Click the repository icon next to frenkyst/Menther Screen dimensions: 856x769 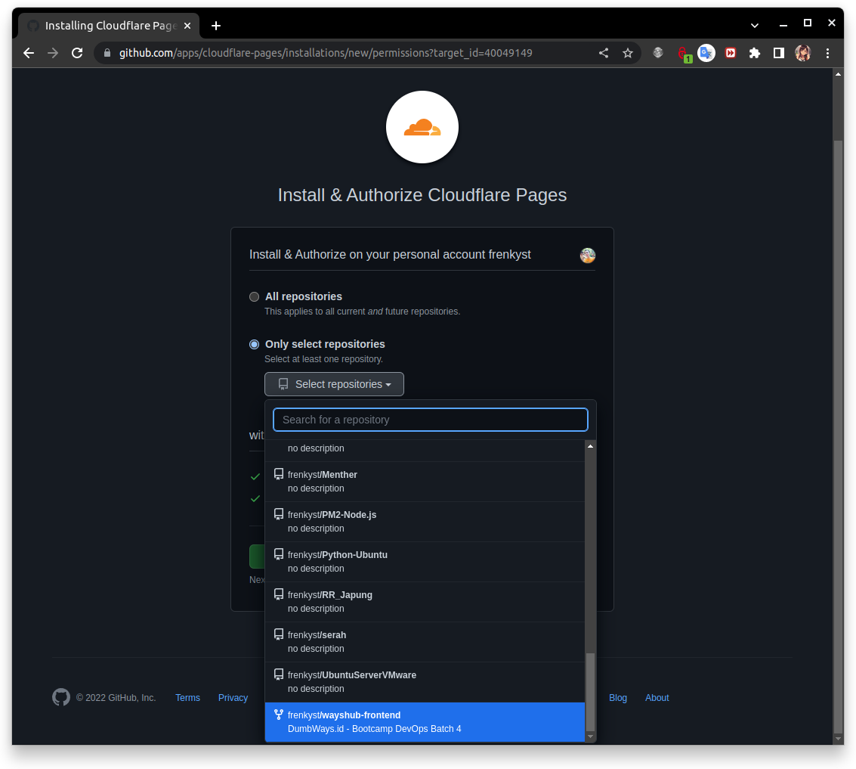click(278, 474)
